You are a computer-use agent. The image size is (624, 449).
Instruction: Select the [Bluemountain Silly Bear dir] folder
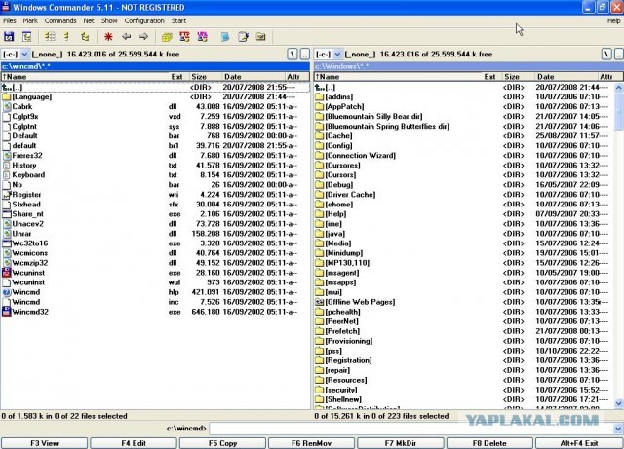(x=464, y=116)
